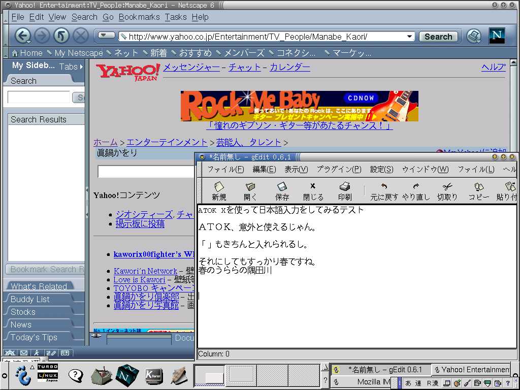
Task: Follow the エンターテインメント breadcrumb link
Action: click(167, 142)
